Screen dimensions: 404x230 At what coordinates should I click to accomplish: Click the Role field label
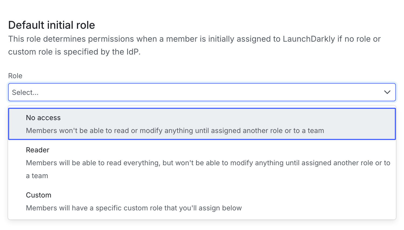pyautogui.click(x=15, y=76)
